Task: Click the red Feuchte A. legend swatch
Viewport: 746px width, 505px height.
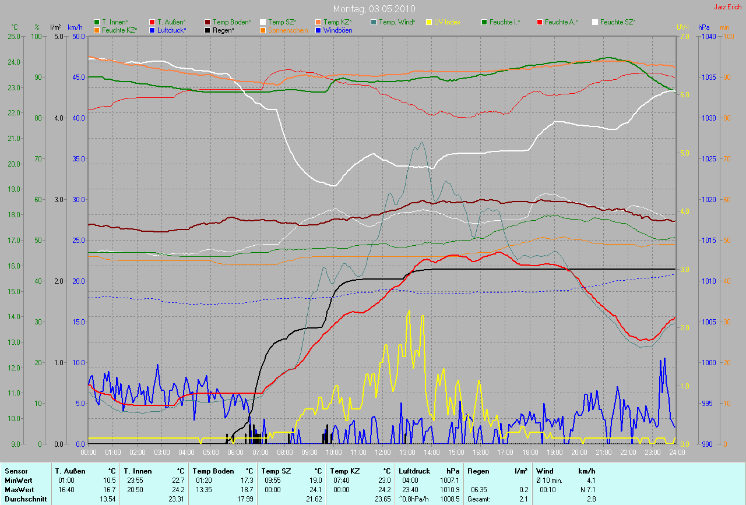Action: [540, 22]
